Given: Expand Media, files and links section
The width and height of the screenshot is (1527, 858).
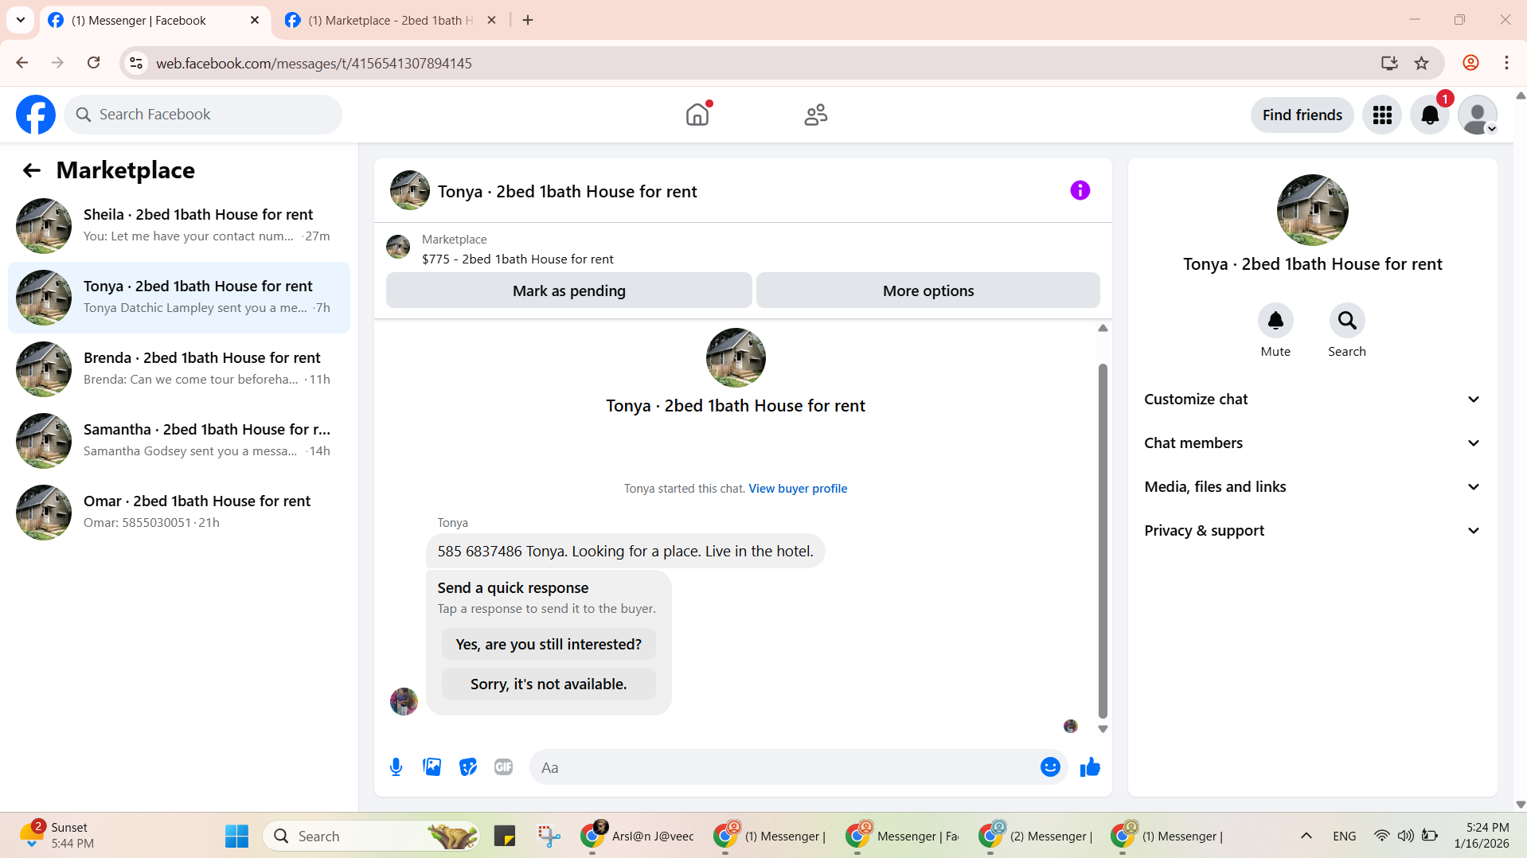Looking at the screenshot, I should (1313, 487).
